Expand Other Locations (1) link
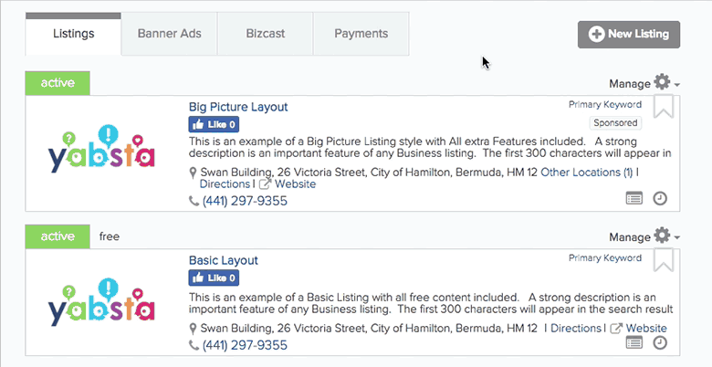The height and width of the screenshot is (367, 712). [x=587, y=173]
